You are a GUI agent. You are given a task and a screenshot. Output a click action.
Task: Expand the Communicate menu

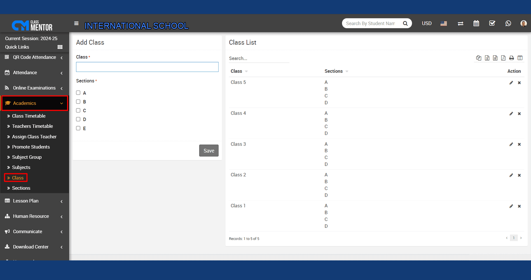point(34,232)
